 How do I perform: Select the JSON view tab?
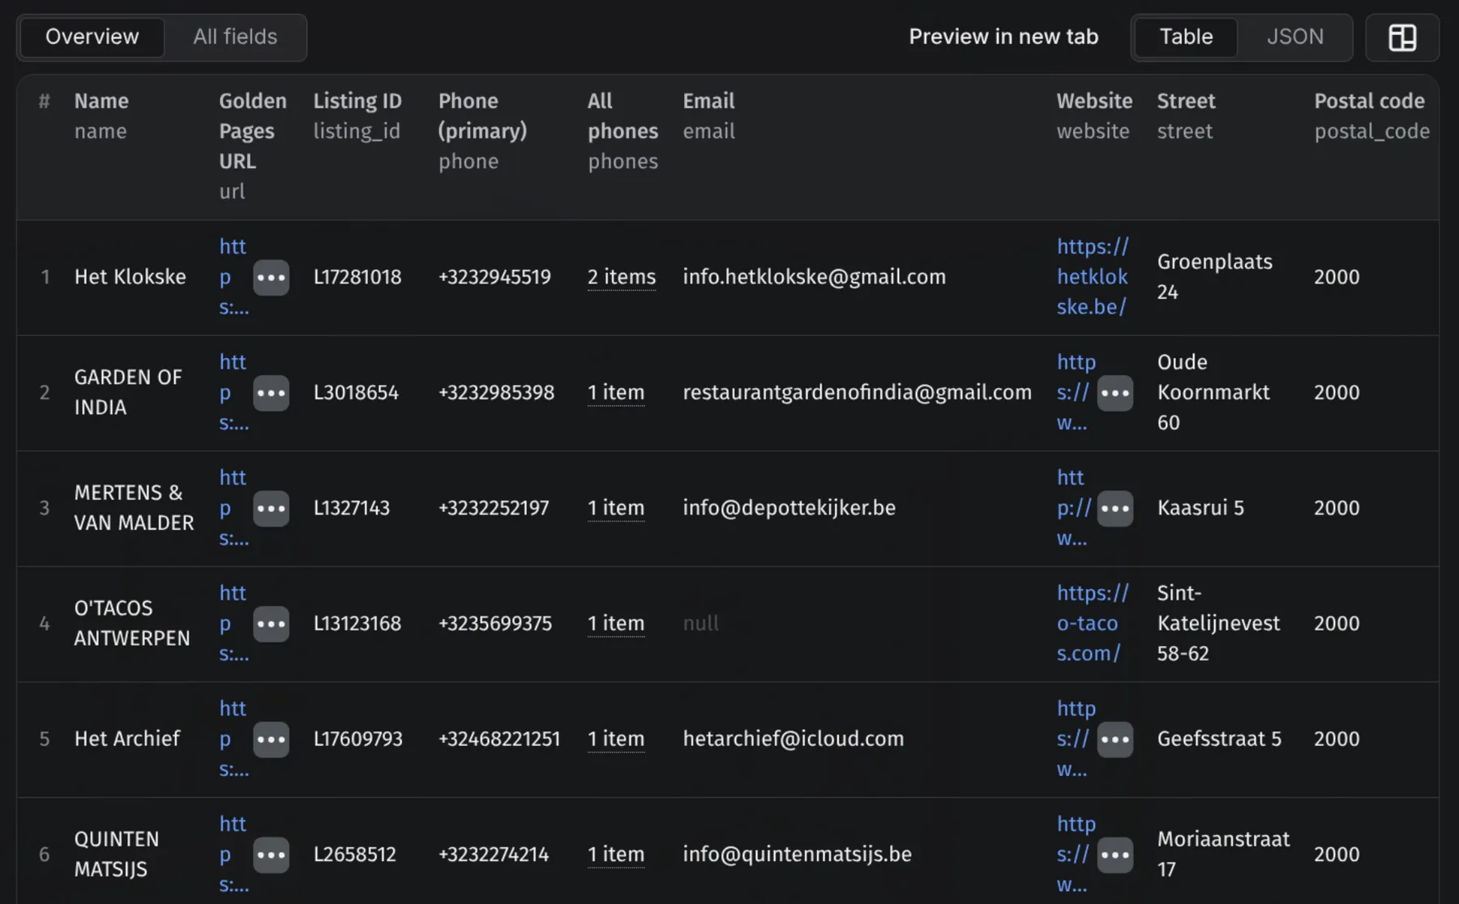coord(1294,37)
